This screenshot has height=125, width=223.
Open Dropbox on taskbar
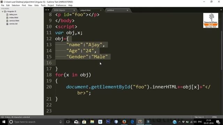tap(100, 122)
